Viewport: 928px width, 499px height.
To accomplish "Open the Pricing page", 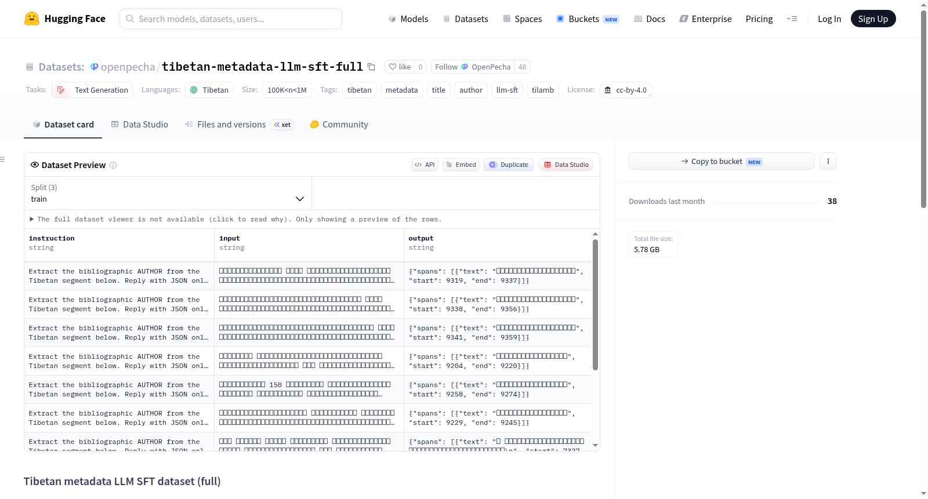I will coord(759,19).
